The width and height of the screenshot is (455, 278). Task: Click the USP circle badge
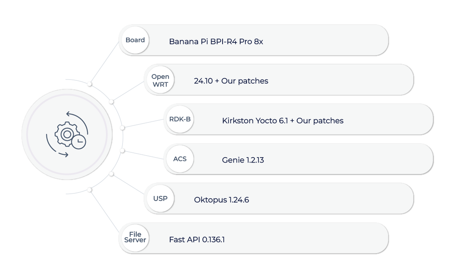point(160,198)
